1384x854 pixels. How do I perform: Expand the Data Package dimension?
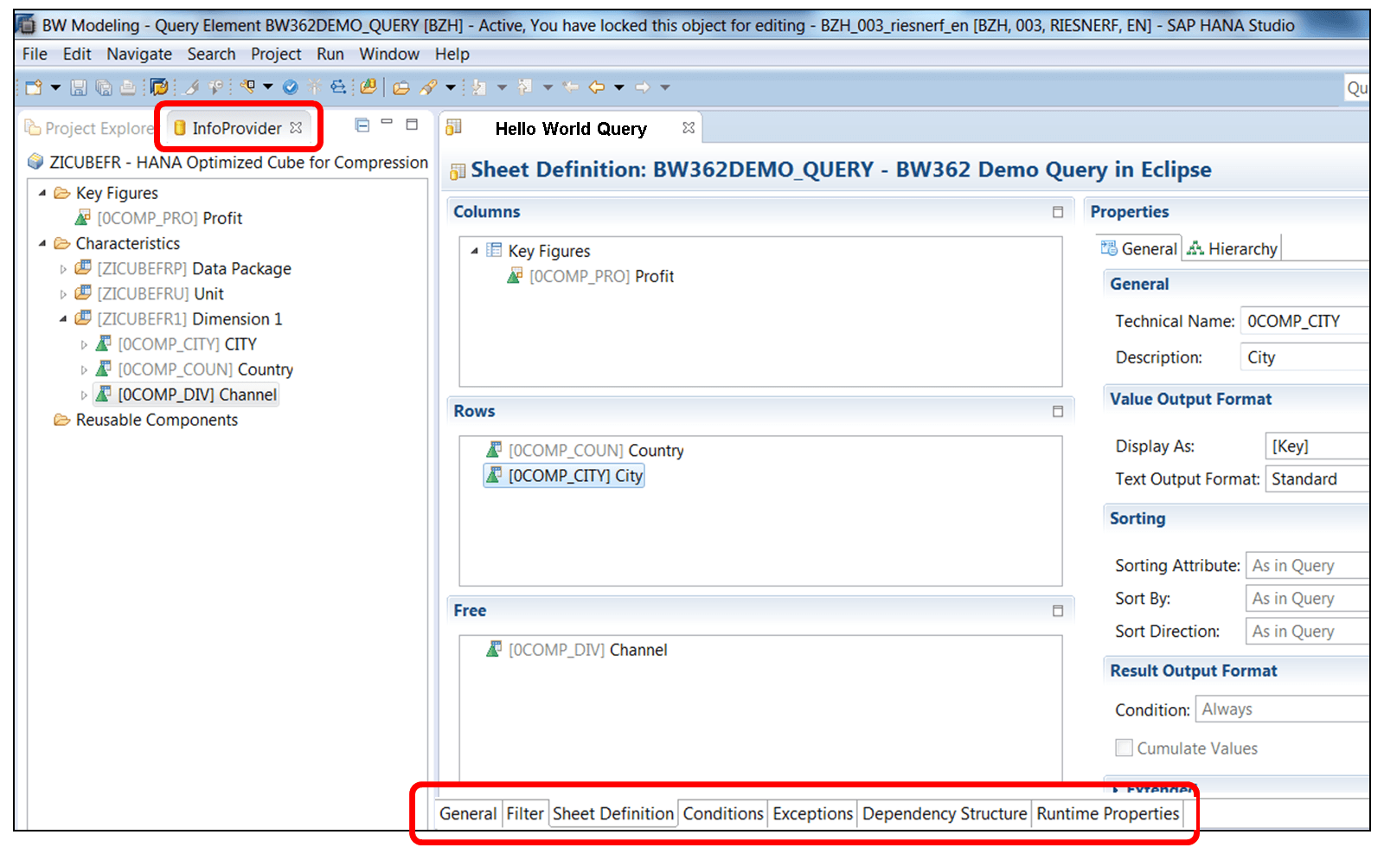pos(63,269)
